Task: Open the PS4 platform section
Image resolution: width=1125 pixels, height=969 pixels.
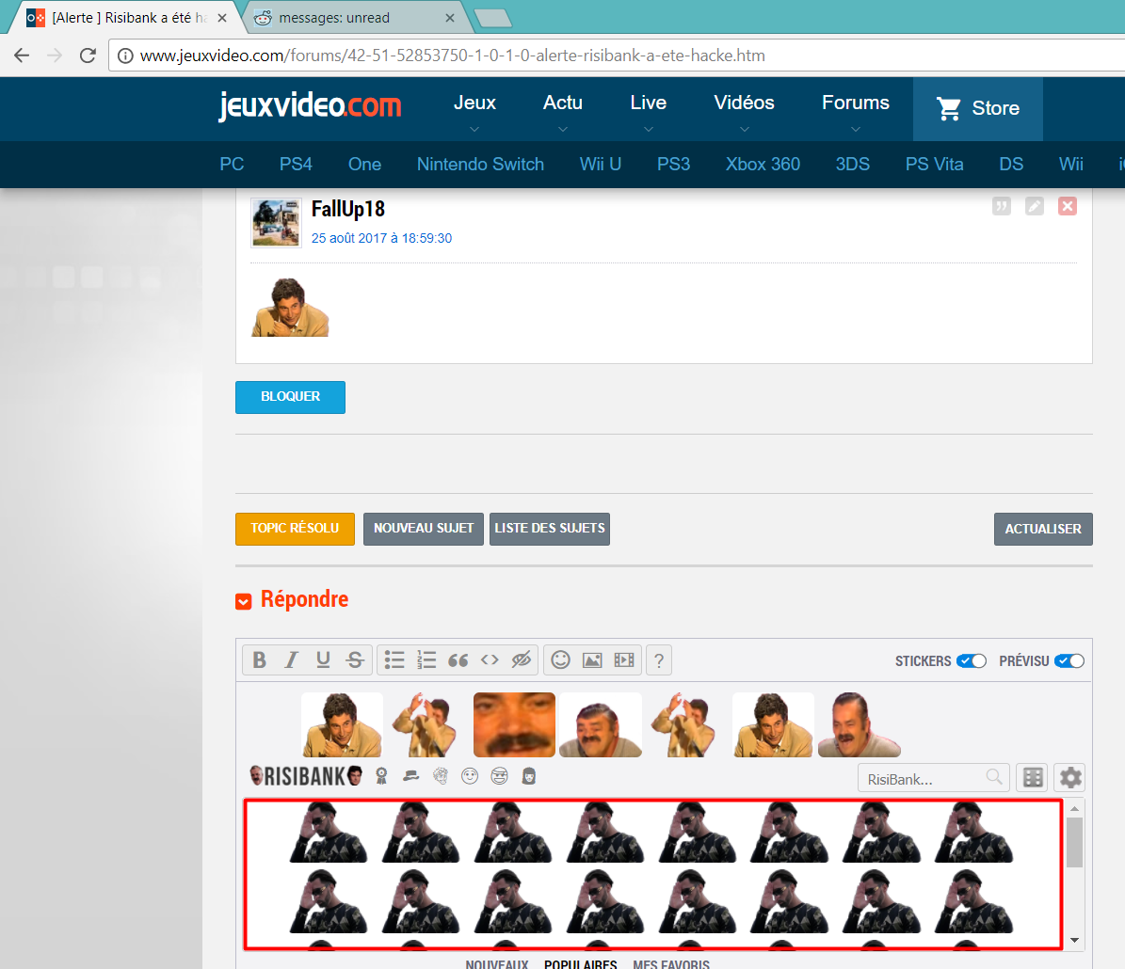Action: [x=296, y=165]
